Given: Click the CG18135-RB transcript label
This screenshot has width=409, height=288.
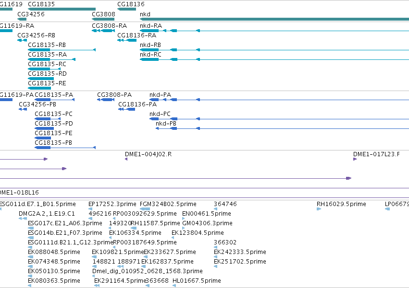Looking at the screenshot, I should click(x=47, y=45).
